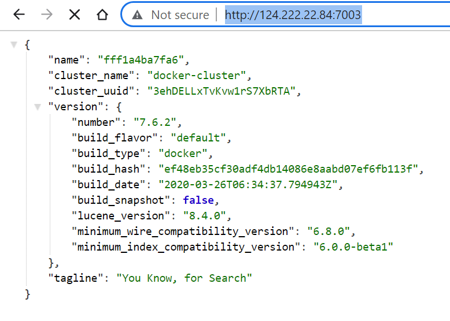
Task: Collapse the "version" object triangle
Action: pyautogui.click(x=38, y=107)
